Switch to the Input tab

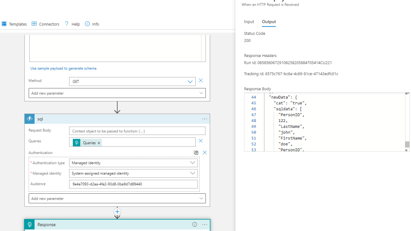(x=249, y=22)
